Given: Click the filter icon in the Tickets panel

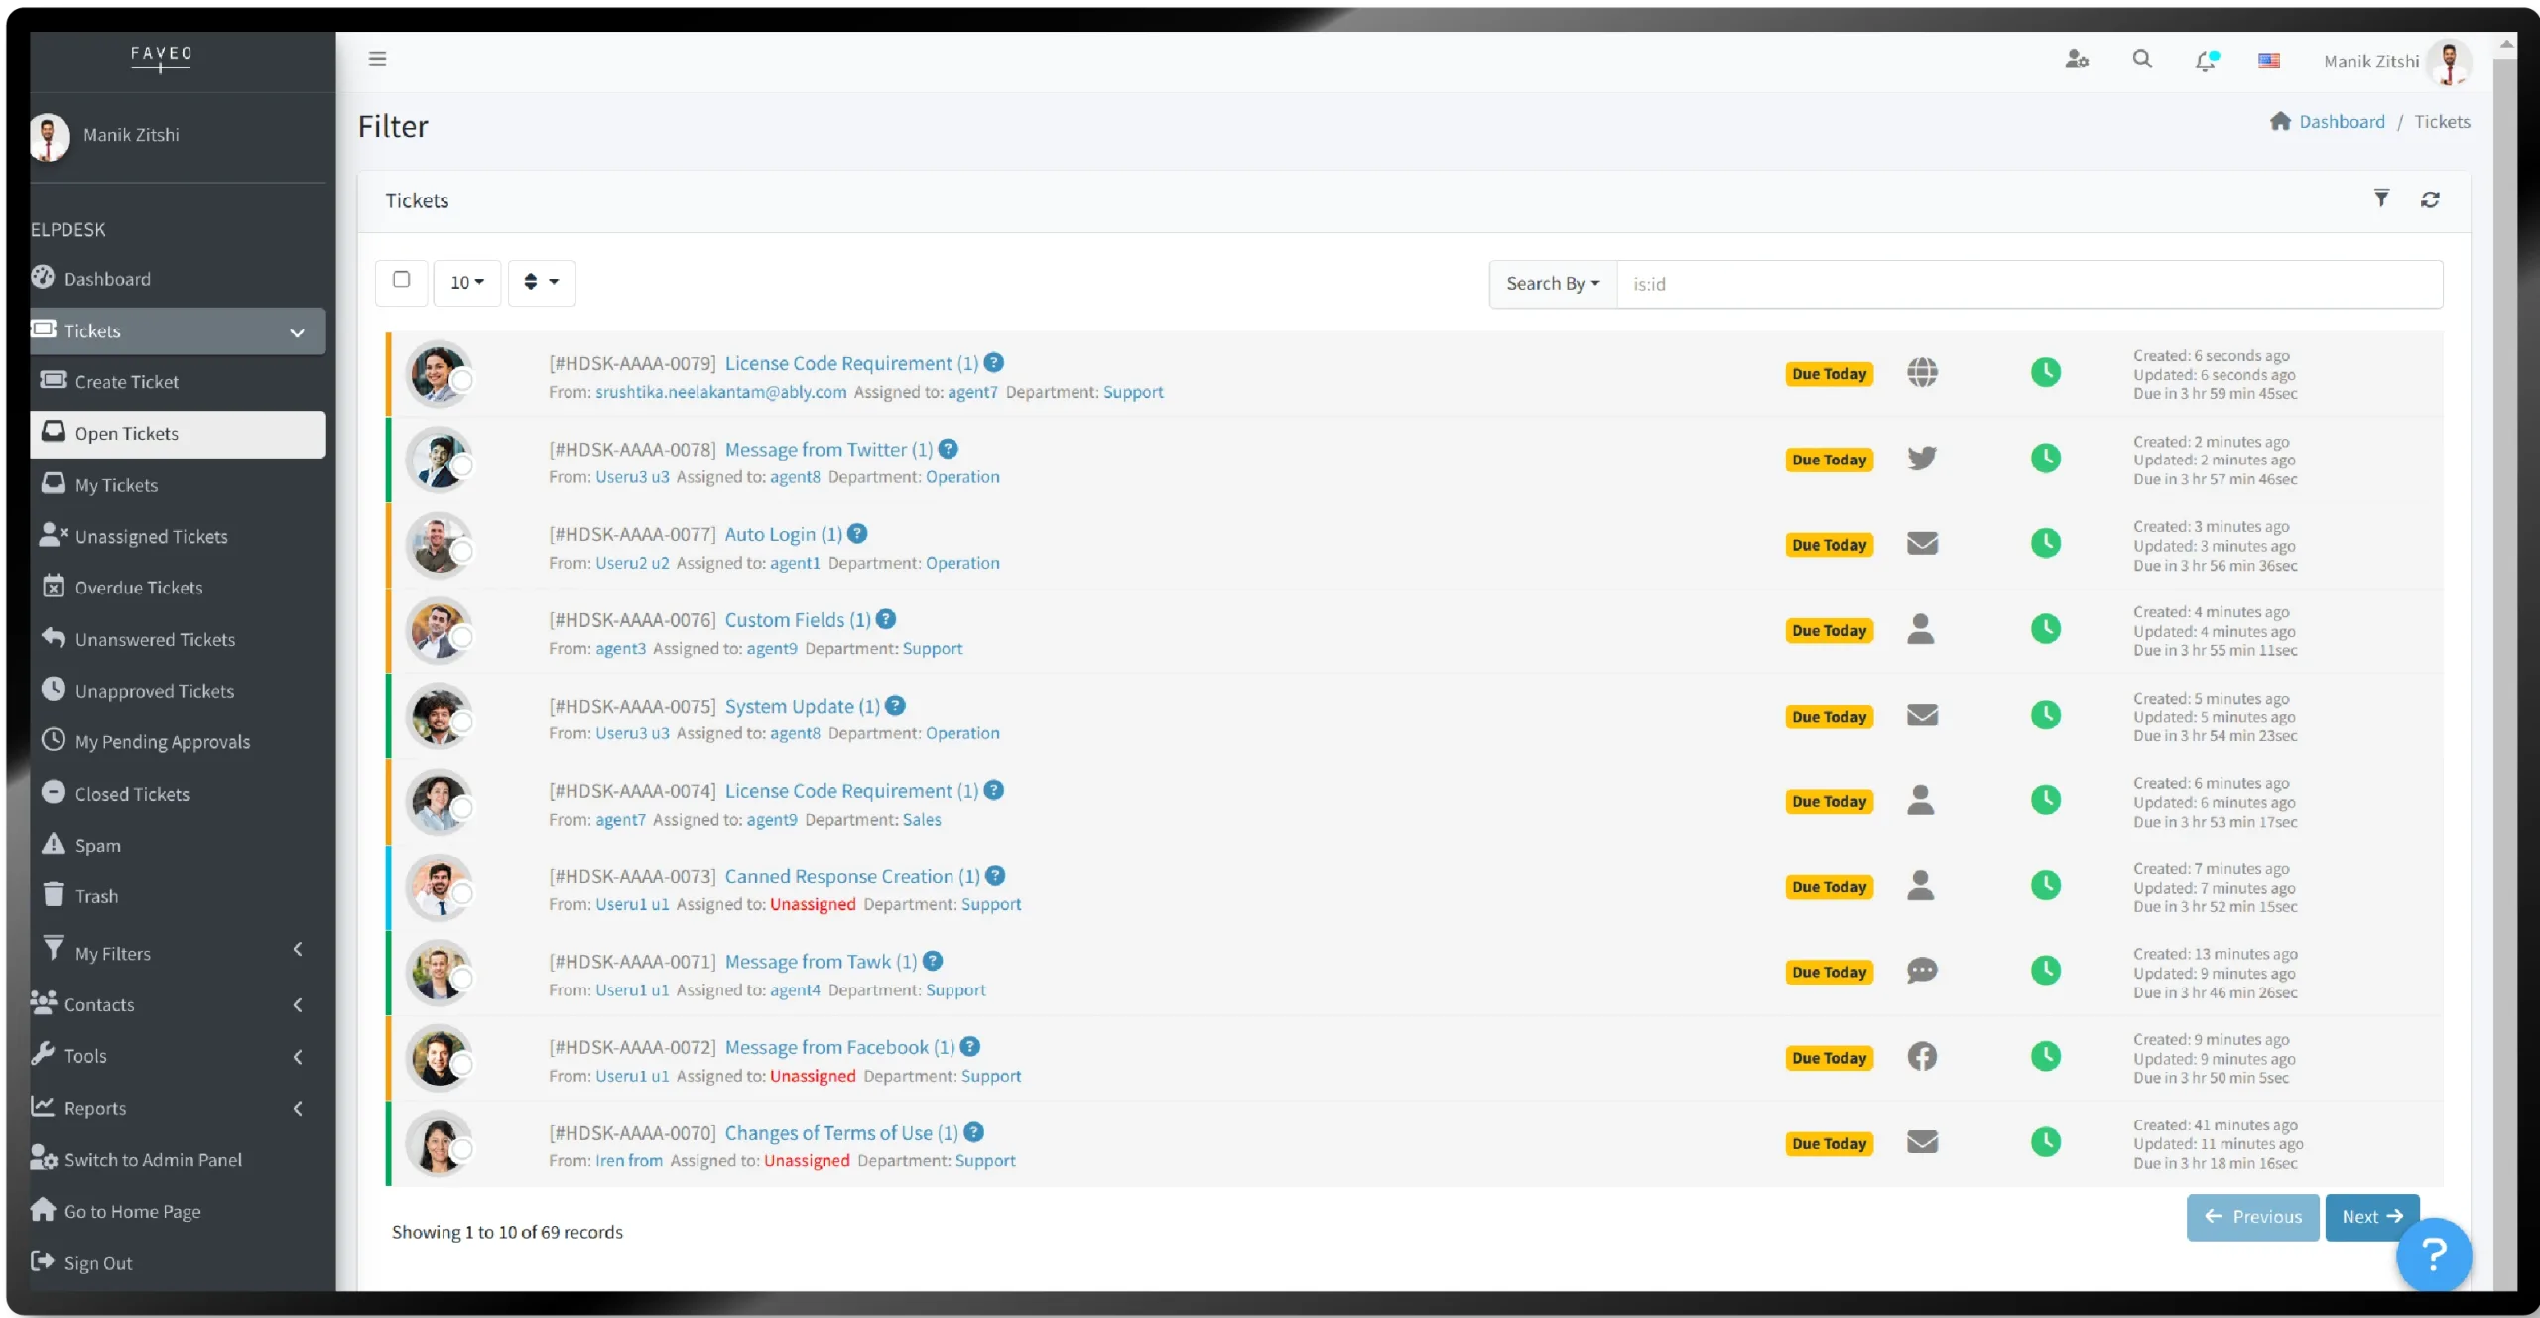Looking at the screenshot, I should [x=2381, y=198].
